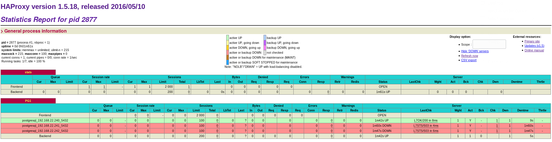Click the MAINT maintenance legend swatch
The image size is (552, 142).
point(227,57)
